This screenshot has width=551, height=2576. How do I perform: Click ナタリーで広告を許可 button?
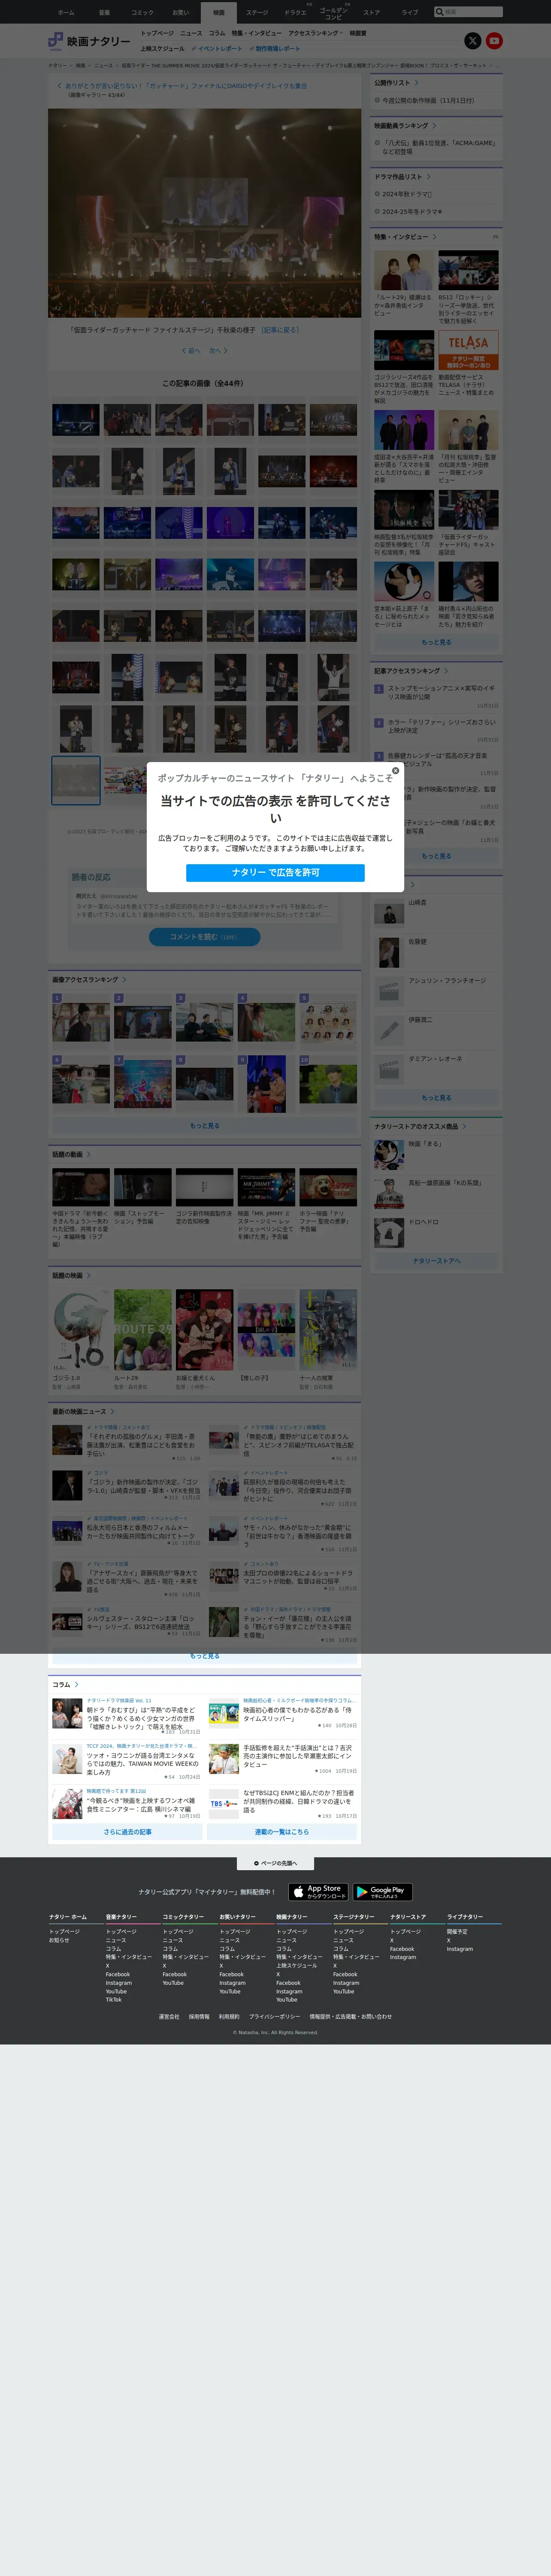[275, 872]
